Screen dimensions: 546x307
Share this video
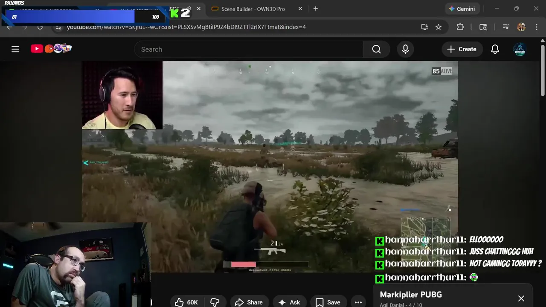pyautogui.click(x=249, y=302)
